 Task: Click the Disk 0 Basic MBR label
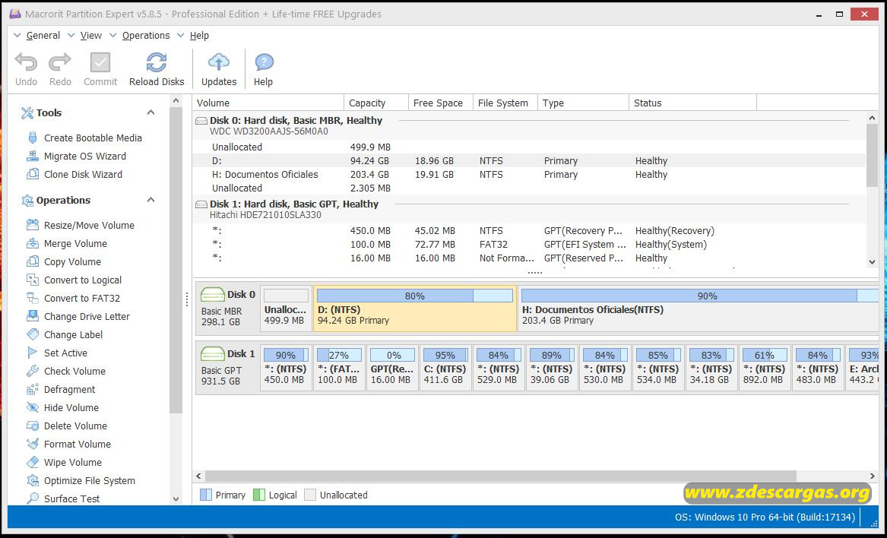pos(228,309)
